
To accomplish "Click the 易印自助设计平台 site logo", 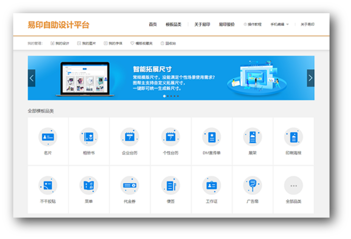I will pyautogui.click(x=58, y=25).
